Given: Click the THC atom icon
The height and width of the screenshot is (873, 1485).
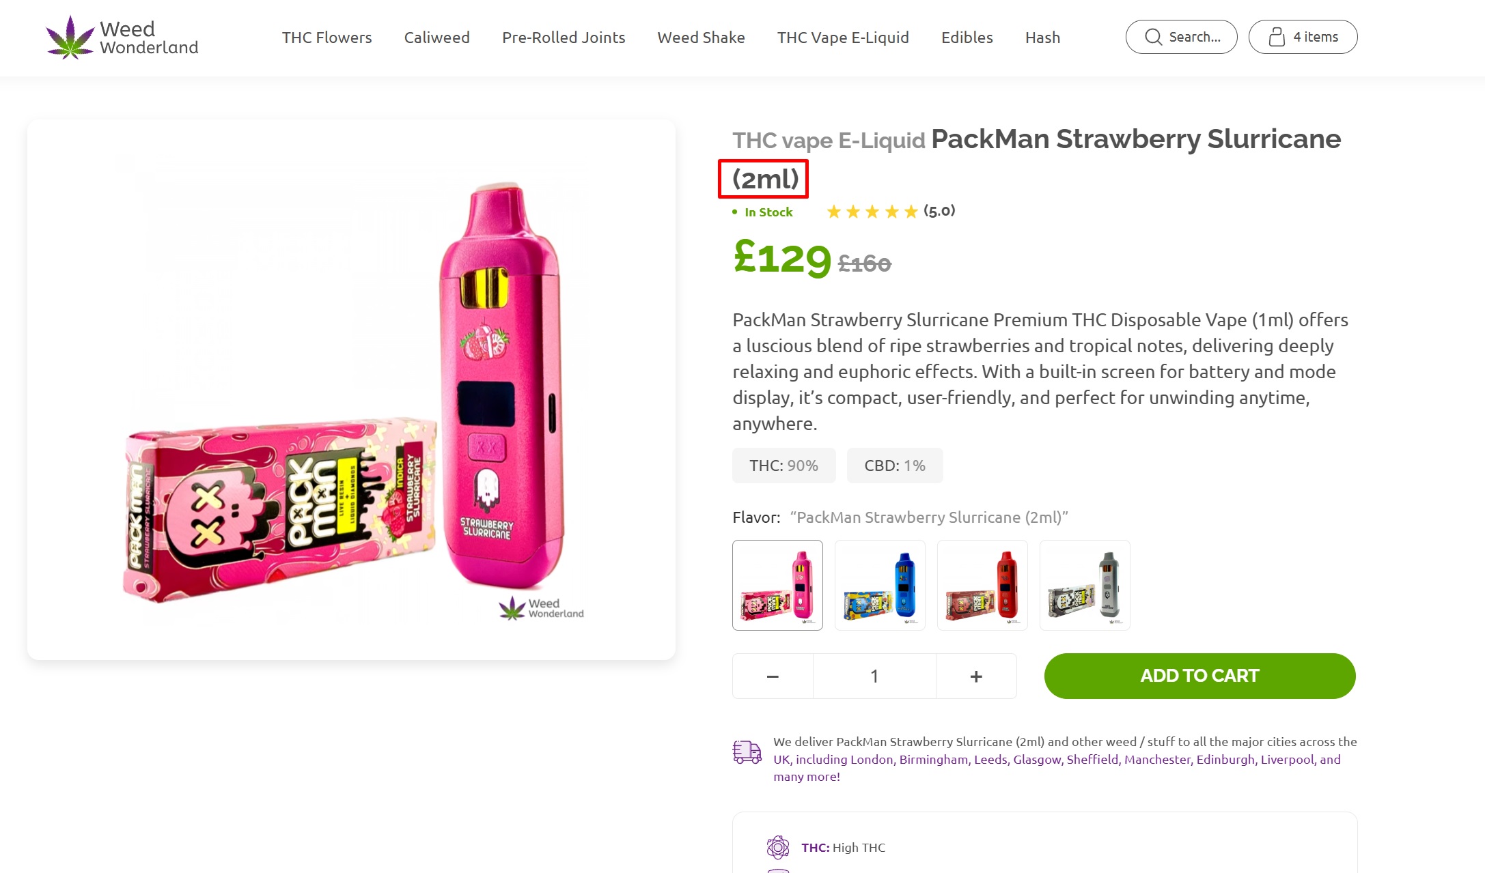Looking at the screenshot, I should tap(777, 847).
